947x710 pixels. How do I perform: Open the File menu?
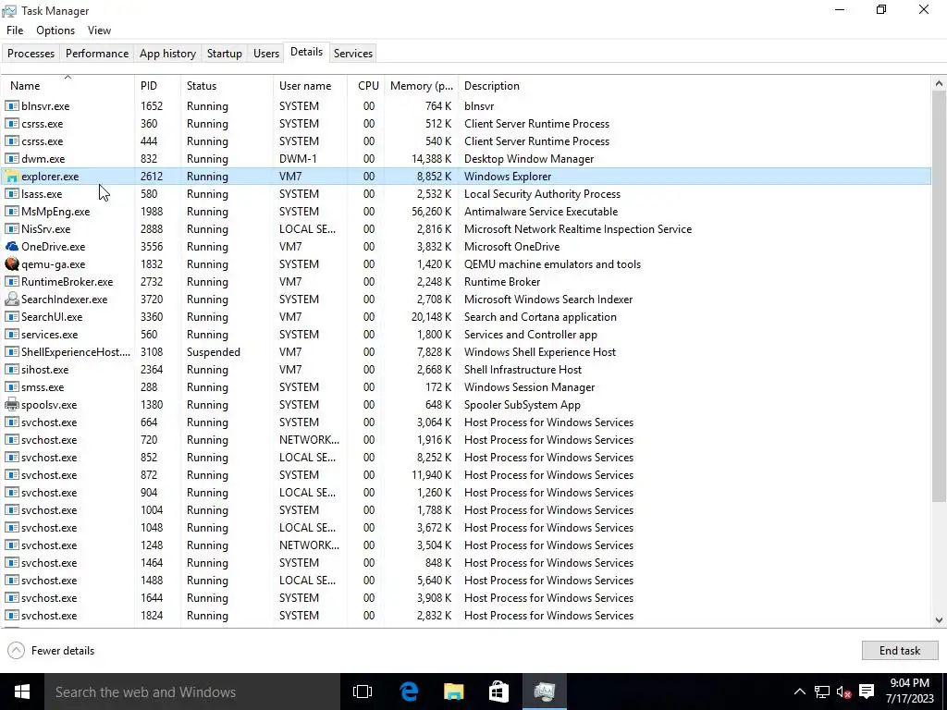tap(15, 31)
